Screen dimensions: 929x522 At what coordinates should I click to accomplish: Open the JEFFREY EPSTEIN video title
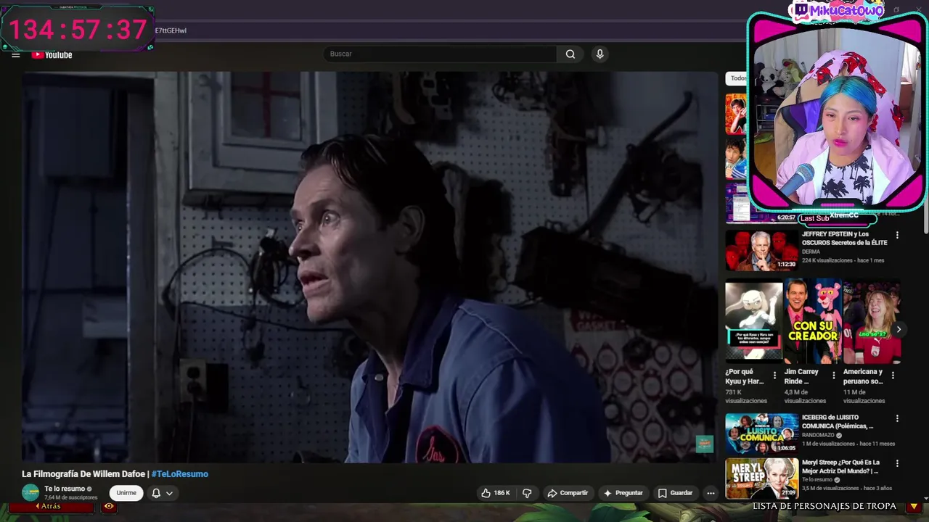pos(845,239)
